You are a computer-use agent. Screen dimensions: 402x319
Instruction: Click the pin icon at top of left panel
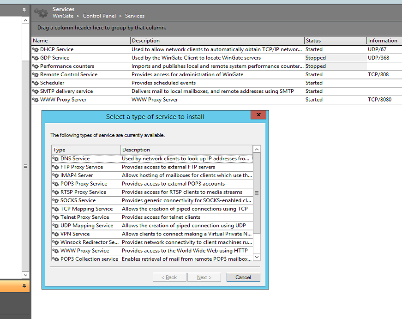[x=24, y=10]
